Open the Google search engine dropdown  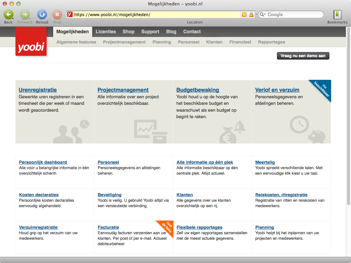point(263,14)
